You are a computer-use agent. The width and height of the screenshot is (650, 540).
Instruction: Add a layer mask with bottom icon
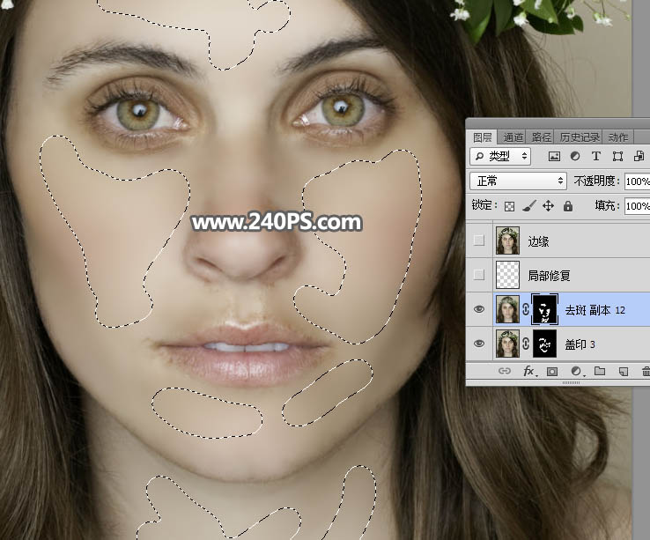(x=552, y=372)
